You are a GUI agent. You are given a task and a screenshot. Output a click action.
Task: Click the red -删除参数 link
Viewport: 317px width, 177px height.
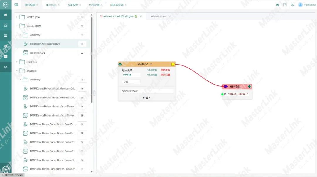[165, 70]
